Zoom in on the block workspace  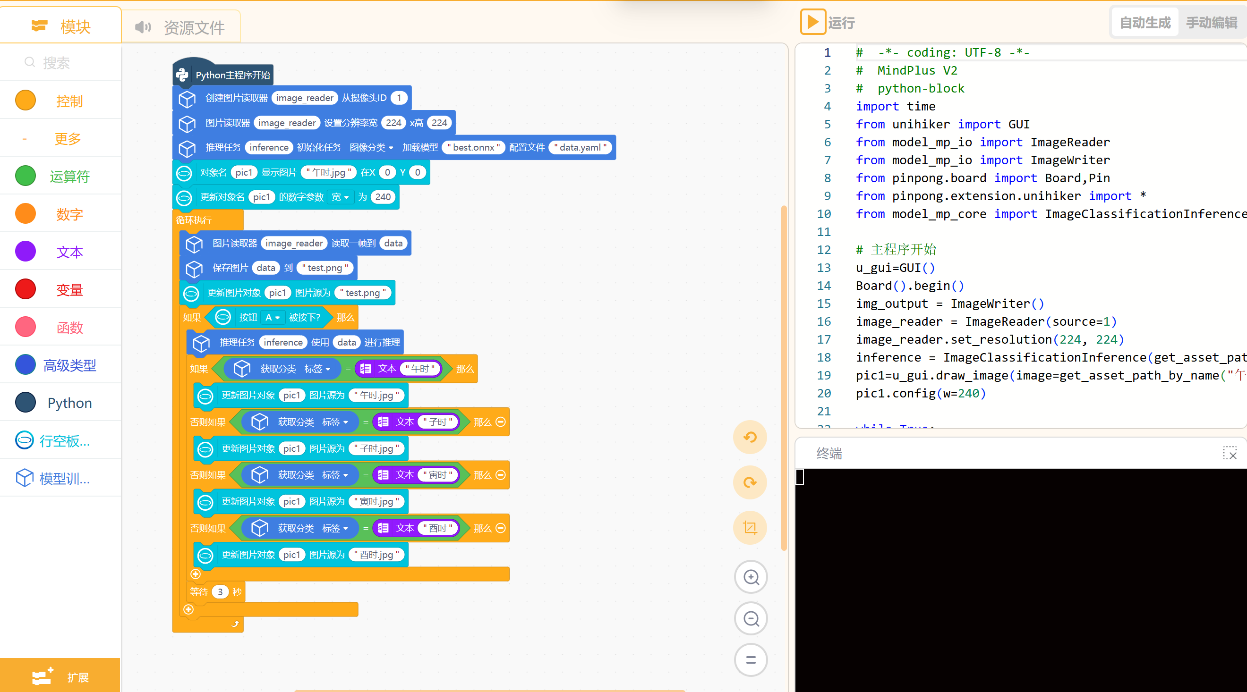tap(751, 577)
